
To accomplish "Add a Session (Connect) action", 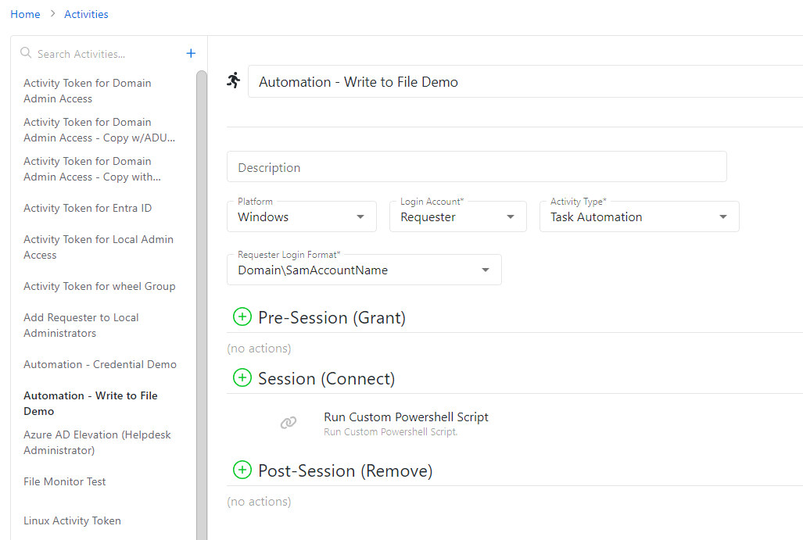I will (242, 377).
